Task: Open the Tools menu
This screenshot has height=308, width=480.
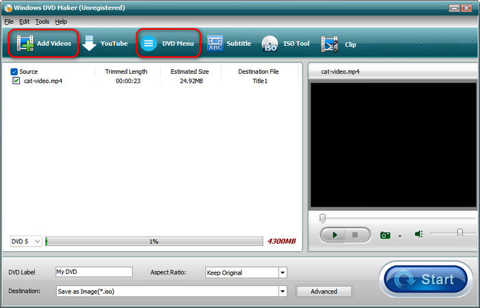Action: point(43,22)
